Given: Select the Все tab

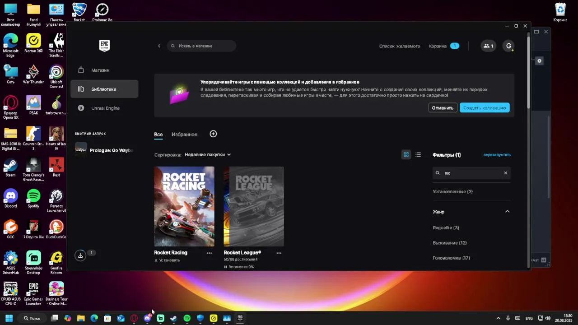Looking at the screenshot, I should [158, 135].
